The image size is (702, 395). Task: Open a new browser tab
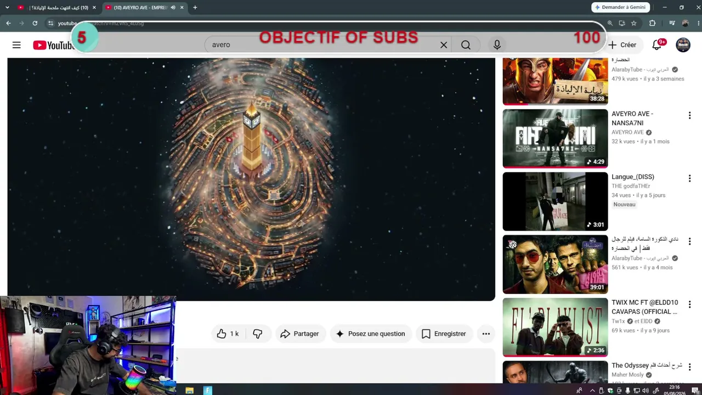click(195, 8)
